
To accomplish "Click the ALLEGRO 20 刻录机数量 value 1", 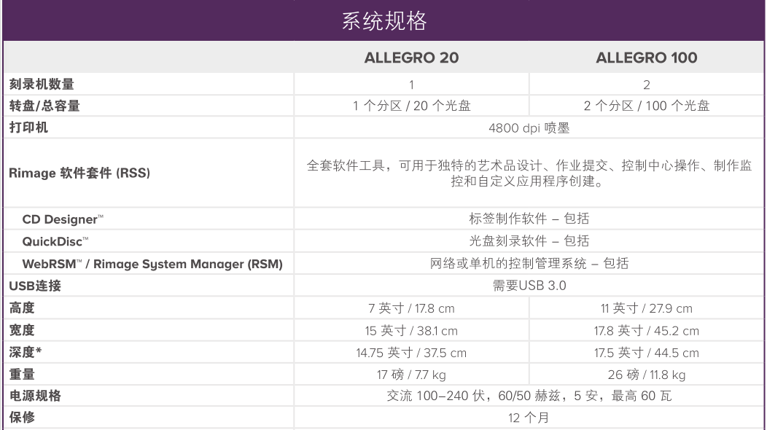I will (x=411, y=85).
